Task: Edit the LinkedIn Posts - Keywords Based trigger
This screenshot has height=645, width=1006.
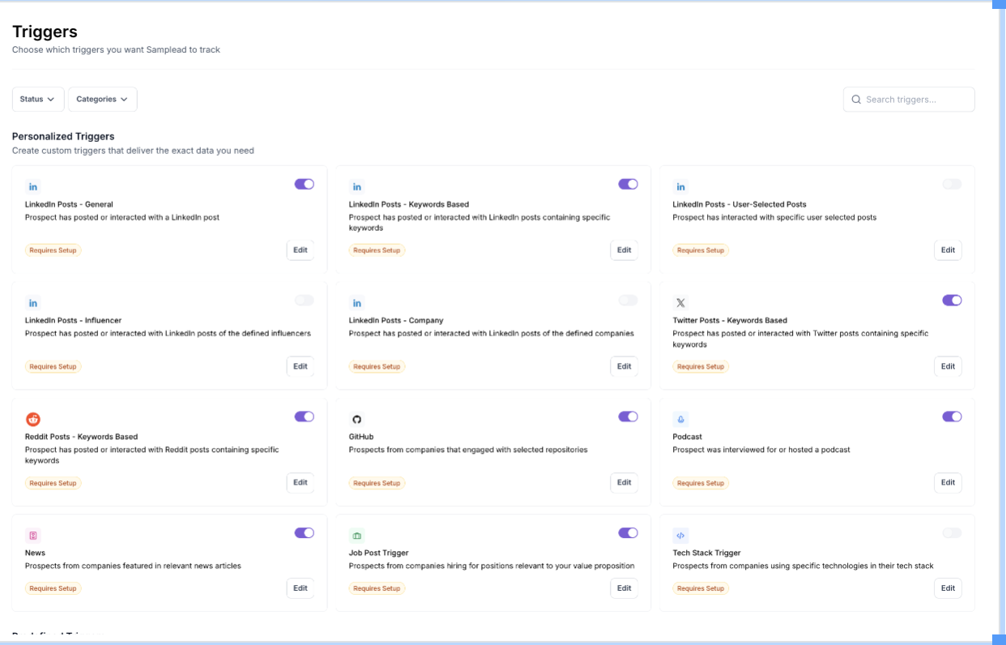Action: [624, 250]
